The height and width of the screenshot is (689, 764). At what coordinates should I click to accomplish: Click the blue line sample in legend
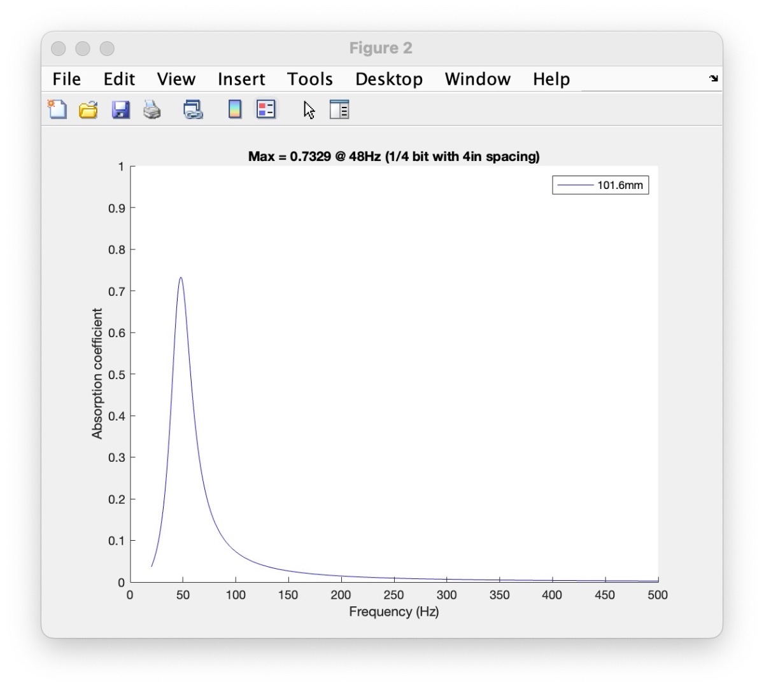pyautogui.click(x=575, y=186)
